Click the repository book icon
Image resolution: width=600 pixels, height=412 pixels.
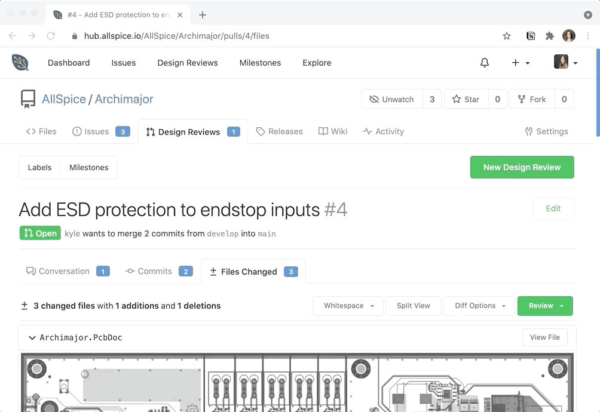click(28, 99)
